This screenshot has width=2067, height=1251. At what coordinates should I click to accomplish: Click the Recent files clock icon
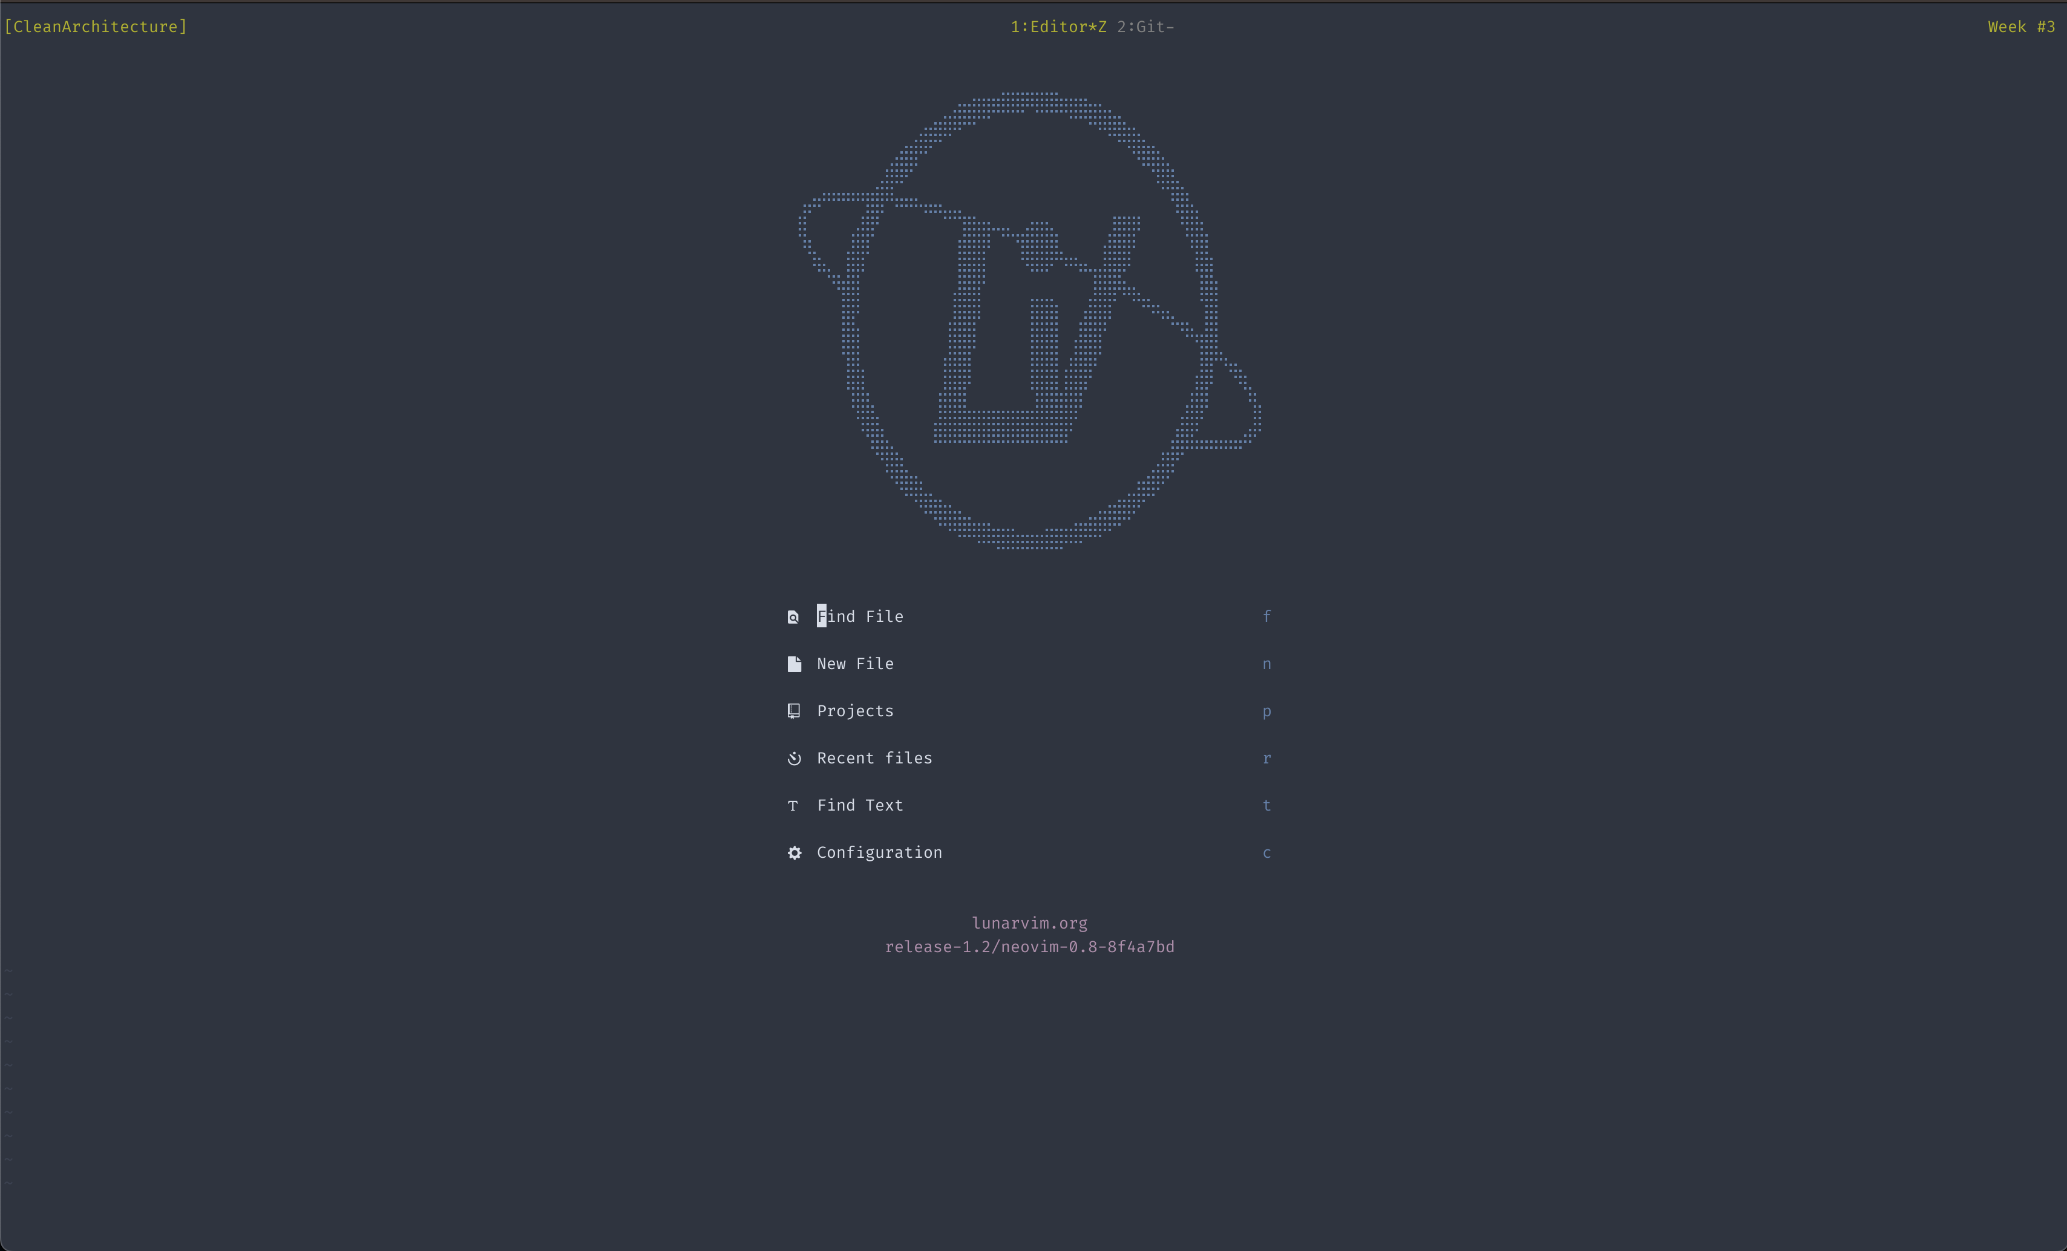794,759
